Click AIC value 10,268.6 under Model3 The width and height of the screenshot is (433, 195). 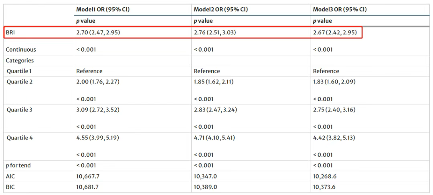pos(324,176)
